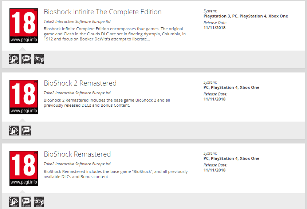Click Bad Language icon under BioShock Remastered
The width and height of the screenshot is (307, 209).
click(x=27, y=201)
